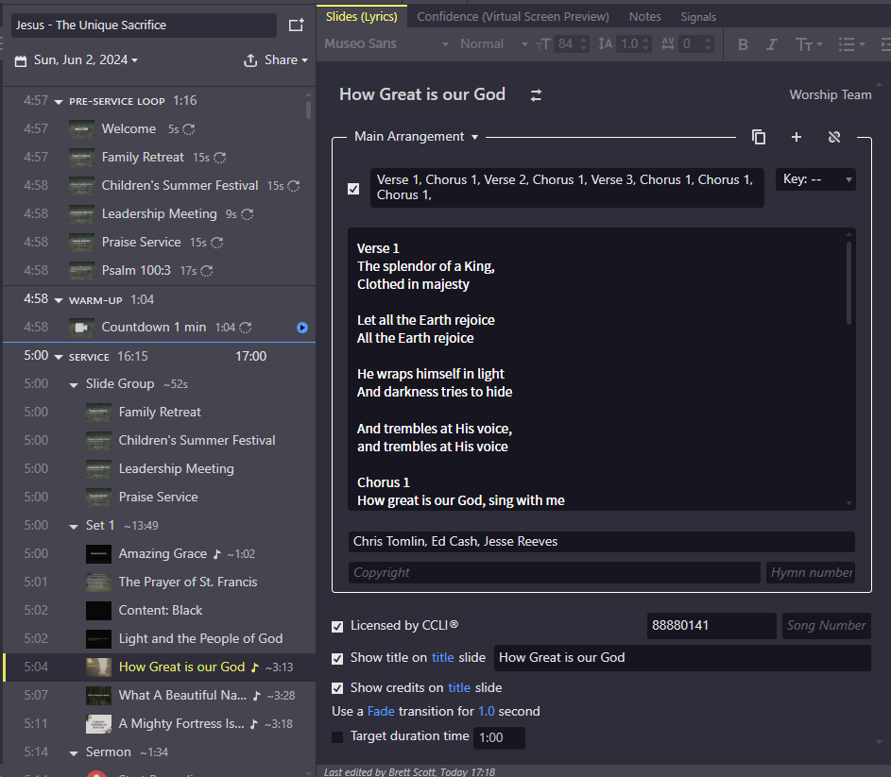Click the 1.0 second transition duration link
Screen dimensions: 891x777
coord(487,712)
